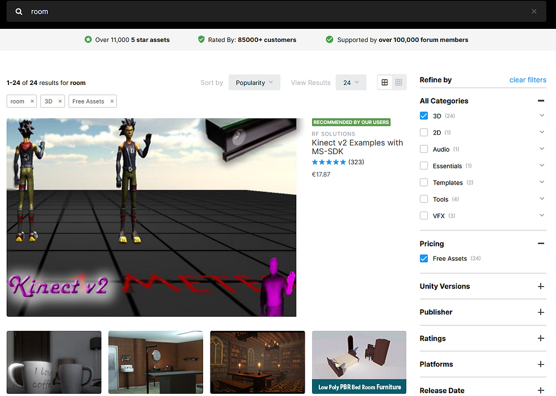Open RF SOLUTIONS publisher link

(334, 134)
